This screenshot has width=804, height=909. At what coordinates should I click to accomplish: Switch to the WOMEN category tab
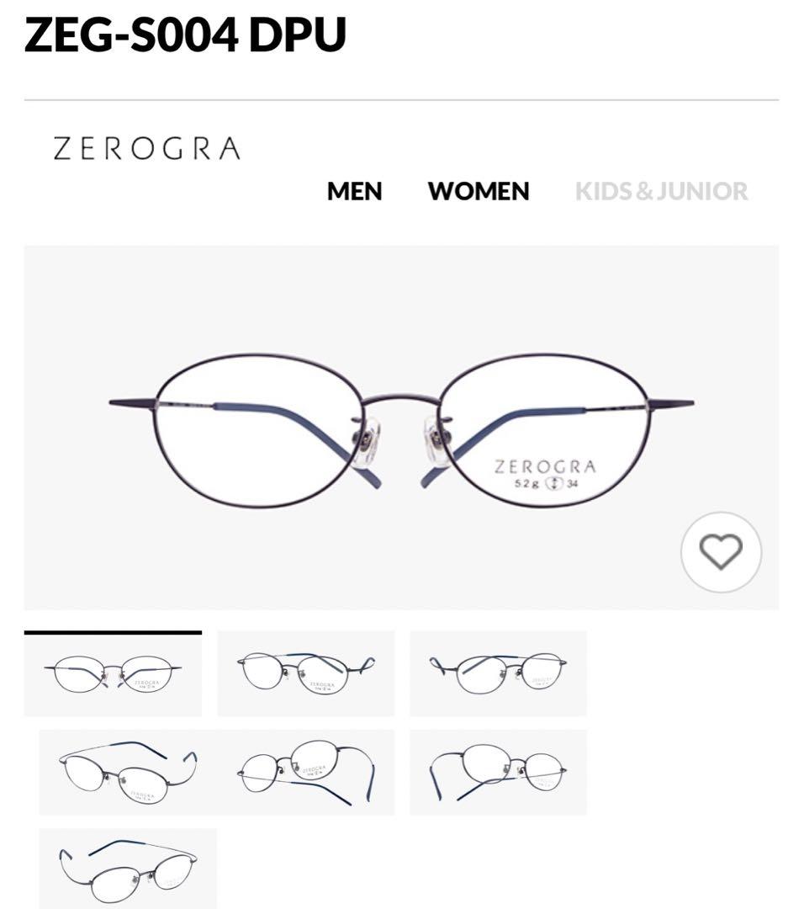[x=479, y=191]
